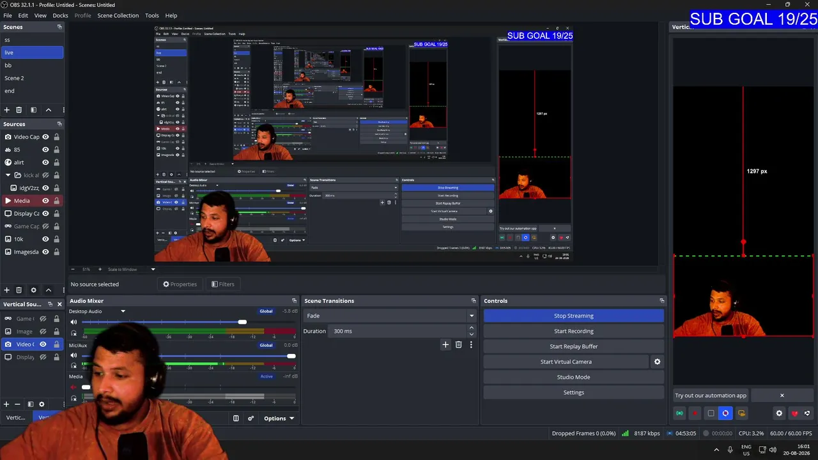Open the Scale to Window preview dropdown

[153, 269]
